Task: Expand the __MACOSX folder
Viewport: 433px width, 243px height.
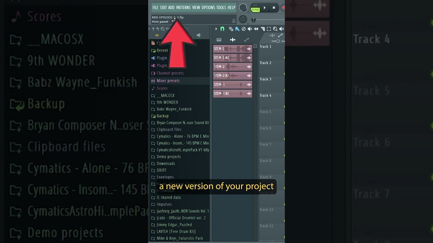Action: pyautogui.click(x=163, y=96)
